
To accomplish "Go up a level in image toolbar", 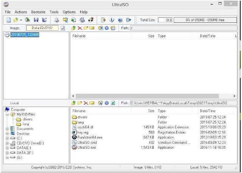I will [73, 28].
